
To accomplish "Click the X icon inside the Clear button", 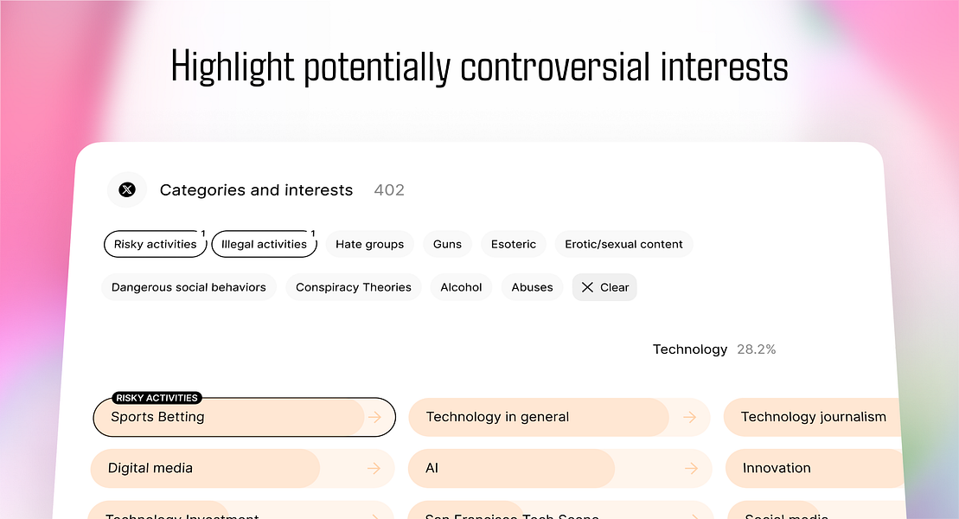I will 587,287.
